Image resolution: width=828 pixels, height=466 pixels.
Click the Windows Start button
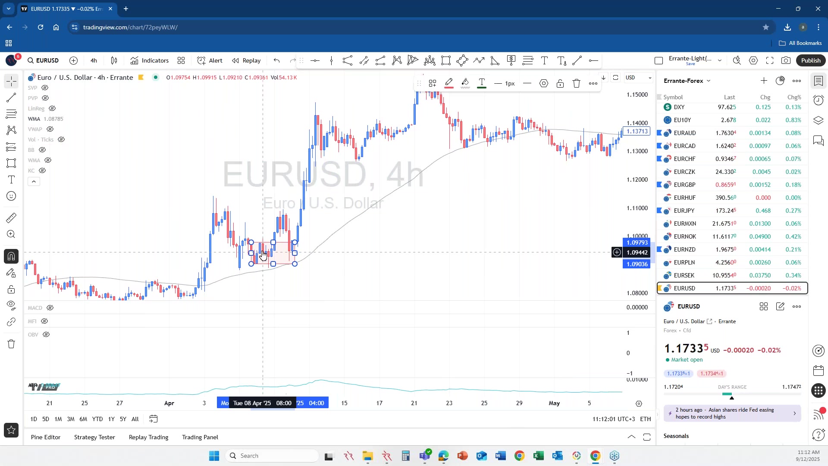[x=214, y=456]
